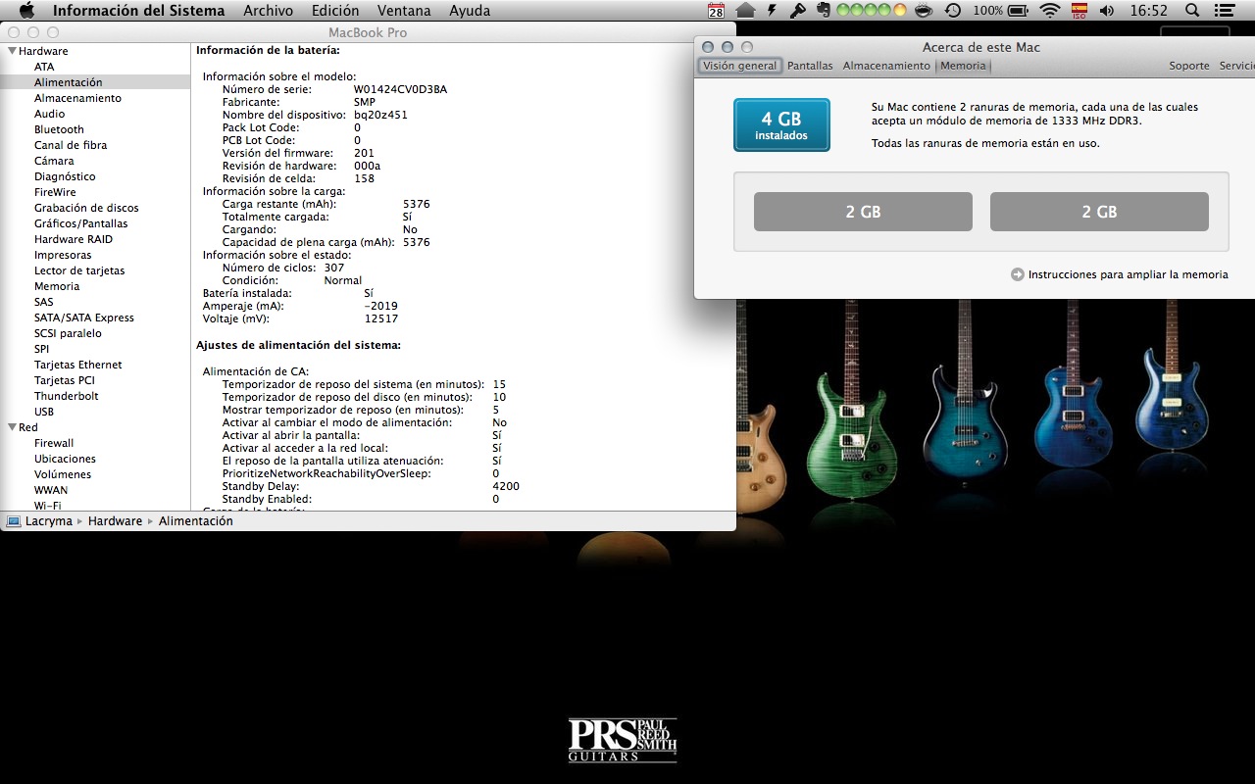Select Tarjetas Ethernet in the sidebar
1255x784 pixels.
coord(77,365)
